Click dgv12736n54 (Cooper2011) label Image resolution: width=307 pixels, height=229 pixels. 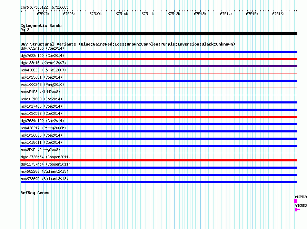pos(46,157)
